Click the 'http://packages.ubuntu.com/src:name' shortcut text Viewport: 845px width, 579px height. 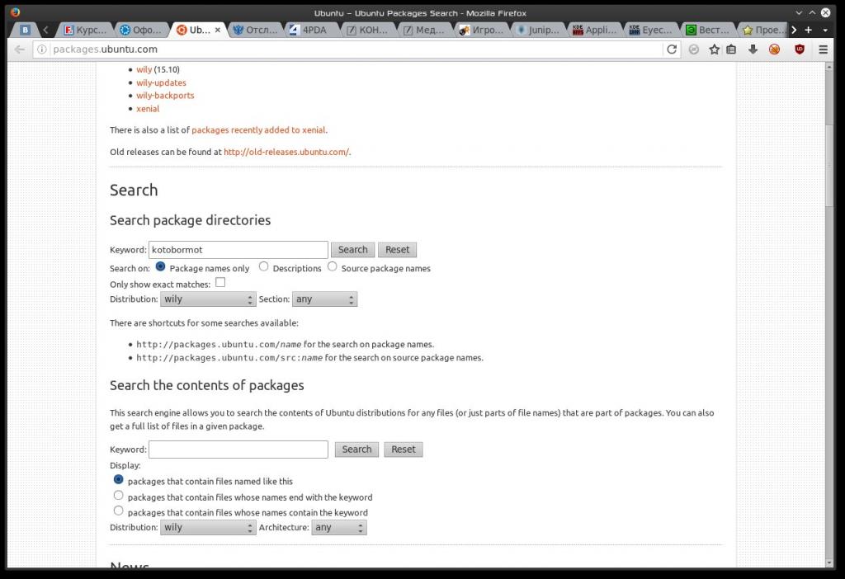tap(229, 358)
